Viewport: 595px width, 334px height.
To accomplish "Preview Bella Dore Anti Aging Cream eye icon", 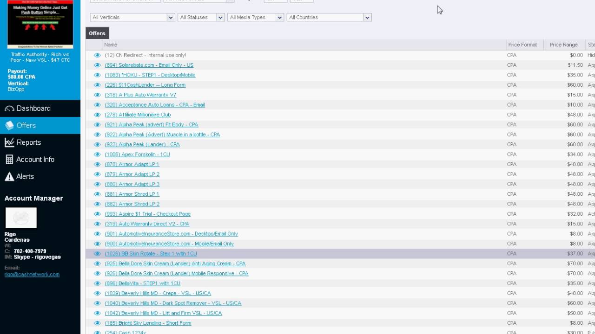I will (x=97, y=263).
